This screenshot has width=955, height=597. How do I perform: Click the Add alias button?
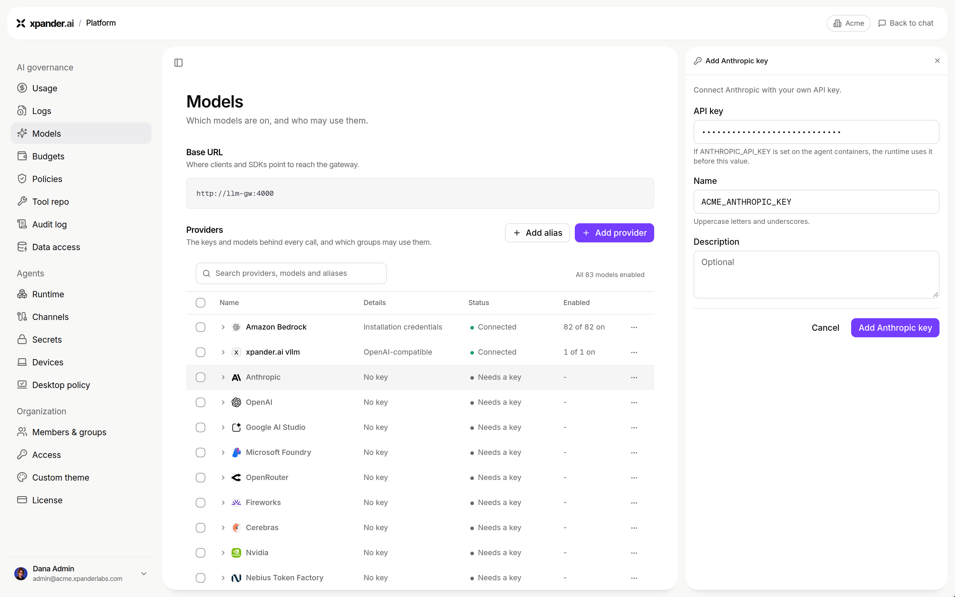point(537,233)
